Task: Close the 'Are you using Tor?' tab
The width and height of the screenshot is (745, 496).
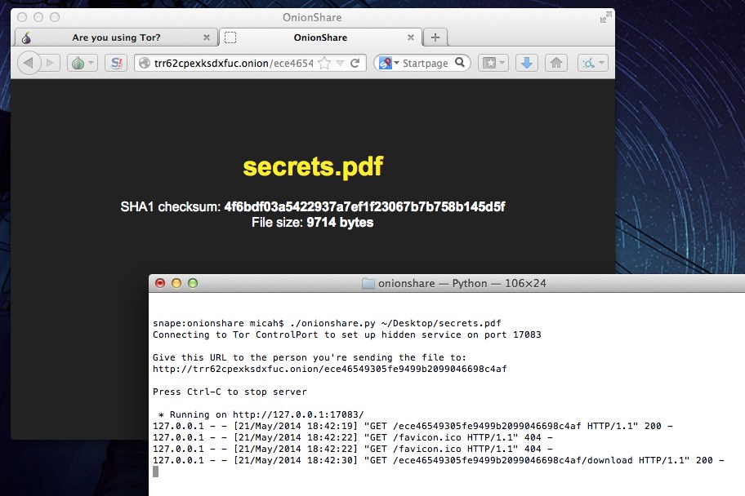Action: point(206,38)
